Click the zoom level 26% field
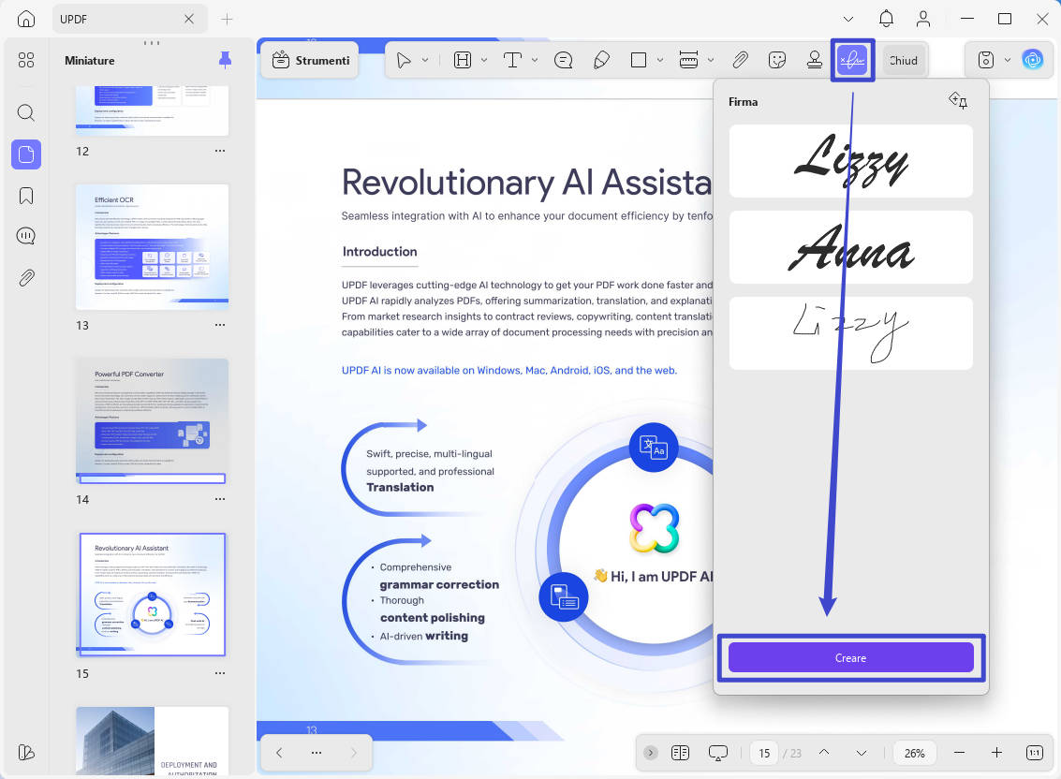This screenshot has width=1061, height=779. click(x=915, y=754)
